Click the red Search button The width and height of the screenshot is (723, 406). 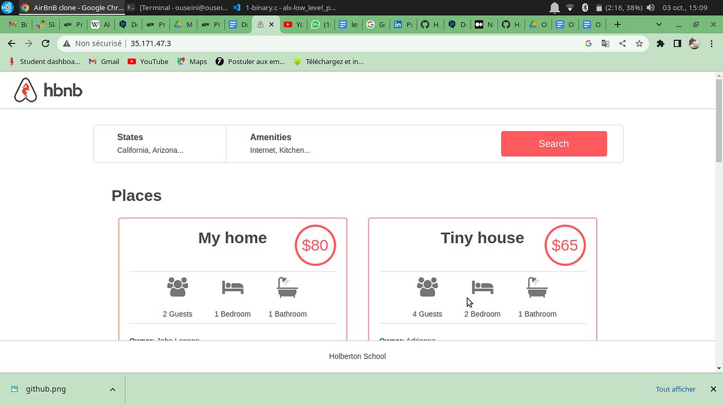pos(554,144)
